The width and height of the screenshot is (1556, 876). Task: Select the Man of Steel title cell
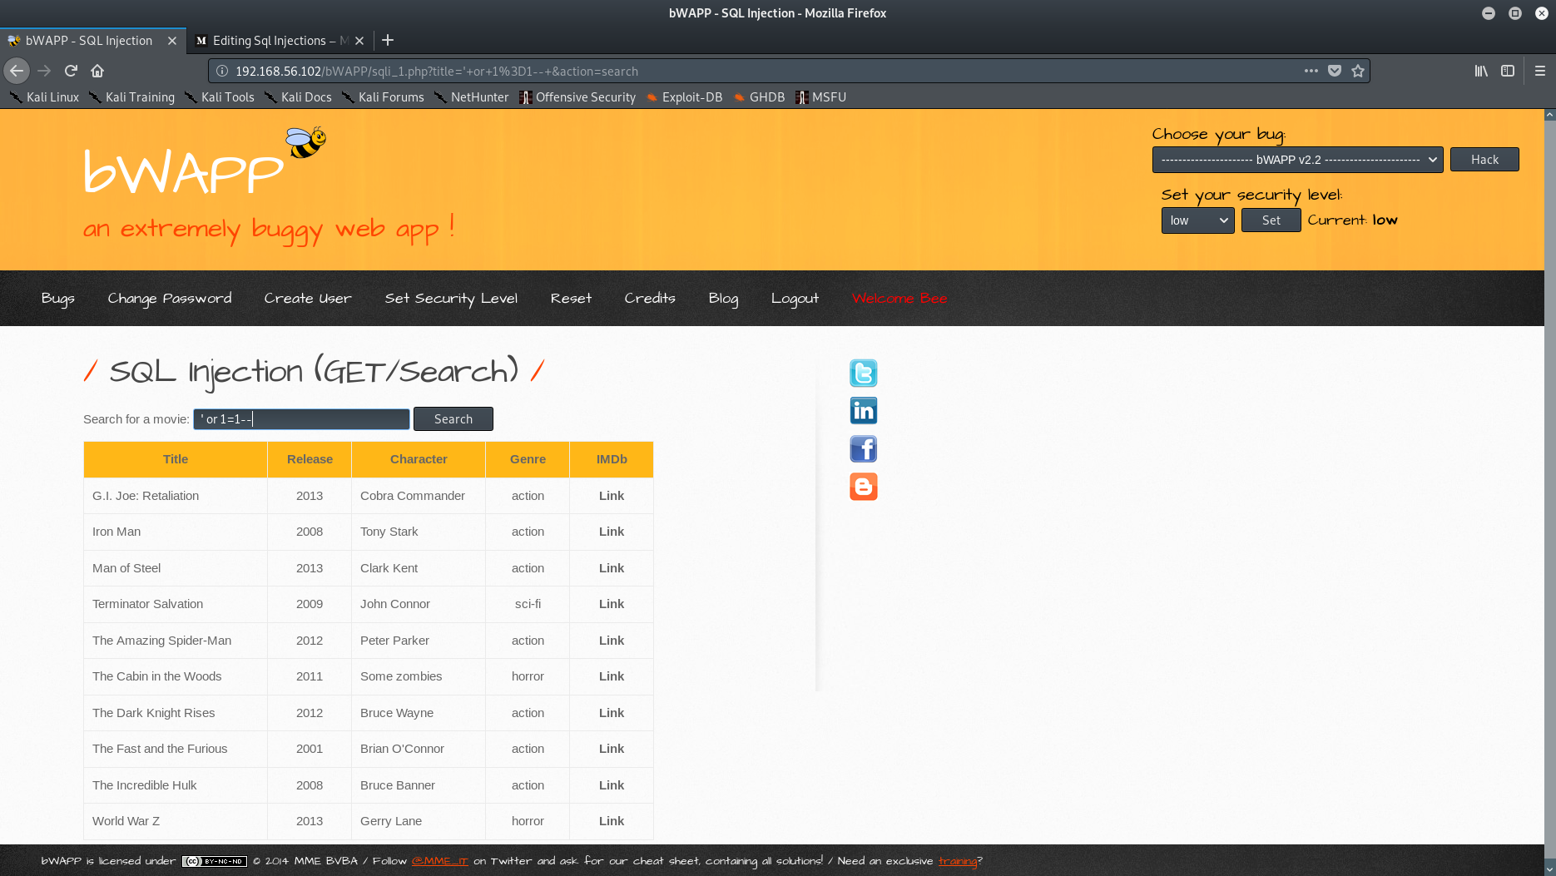pos(176,568)
